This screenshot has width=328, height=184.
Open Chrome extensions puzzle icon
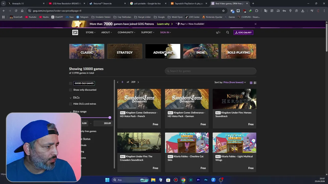[x=257, y=11]
